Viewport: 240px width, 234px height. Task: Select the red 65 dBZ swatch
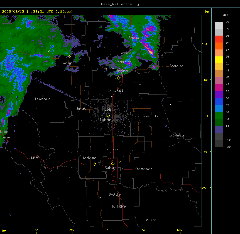click(219, 39)
